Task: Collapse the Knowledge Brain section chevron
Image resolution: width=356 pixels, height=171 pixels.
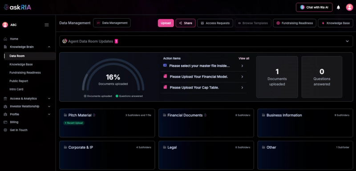Action: 49,47
